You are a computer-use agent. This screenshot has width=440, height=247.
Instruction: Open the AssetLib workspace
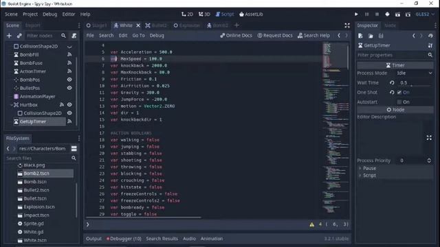[251, 14]
